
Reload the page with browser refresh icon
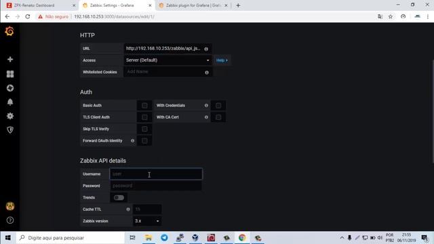pyautogui.click(x=27, y=16)
